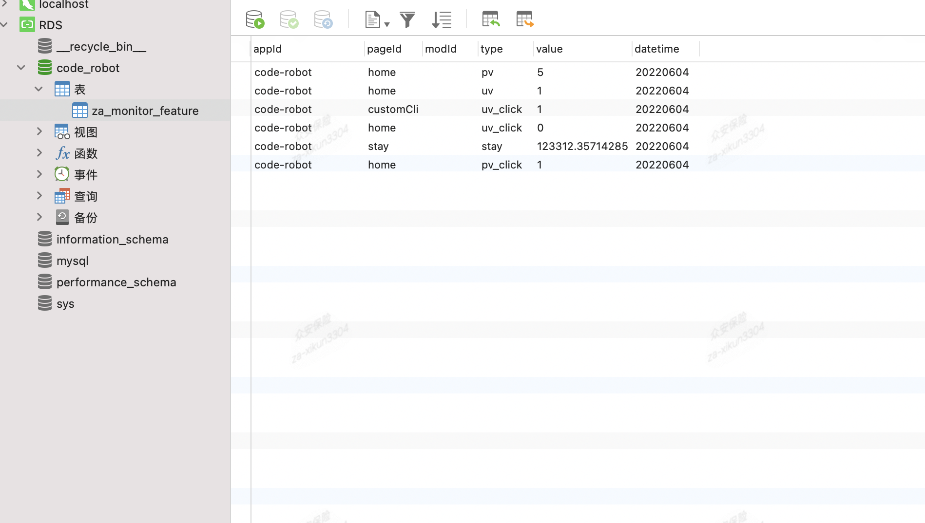Image resolution: width=925 pixels, height=523 pixels.
Task: Select the localhost connection icon
Action: click(x=27, y=5)
